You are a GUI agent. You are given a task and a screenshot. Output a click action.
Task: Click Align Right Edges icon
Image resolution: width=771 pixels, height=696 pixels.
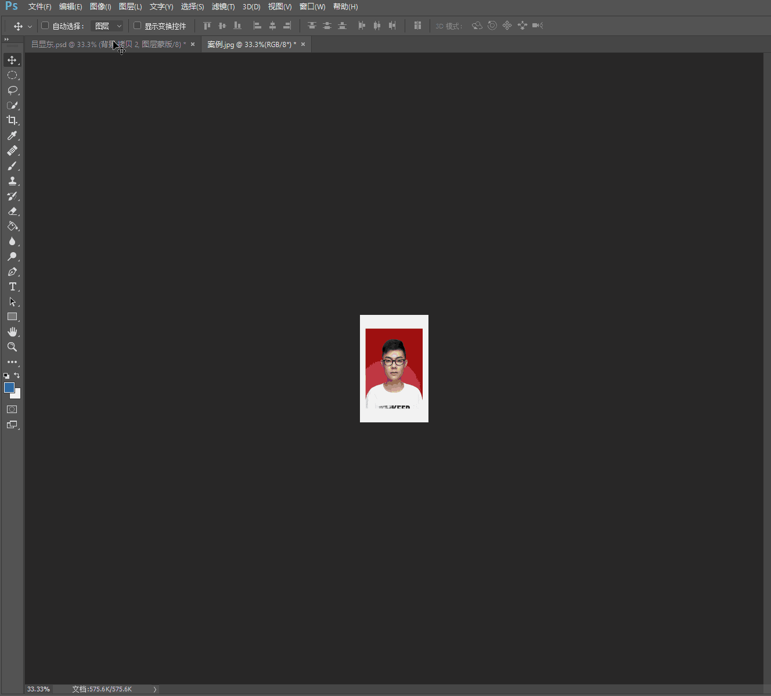(287, 26)
